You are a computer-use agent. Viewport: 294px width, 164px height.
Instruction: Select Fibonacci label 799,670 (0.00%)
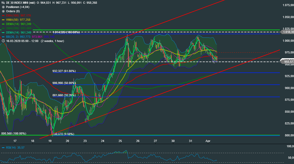[x=63, y=134]
